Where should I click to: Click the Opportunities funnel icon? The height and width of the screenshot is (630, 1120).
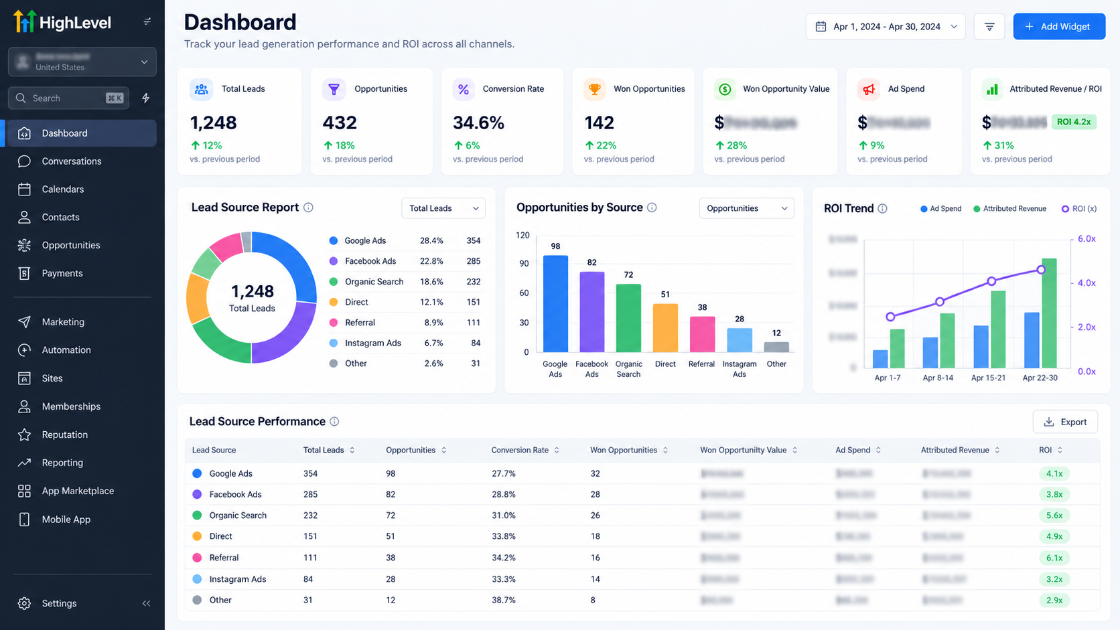(334, 89)
